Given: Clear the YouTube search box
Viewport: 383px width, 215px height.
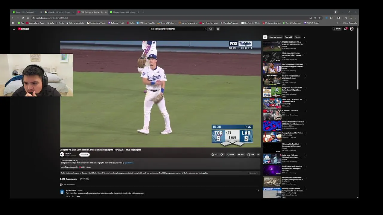Looking at the screenshot, I should 205,29.
